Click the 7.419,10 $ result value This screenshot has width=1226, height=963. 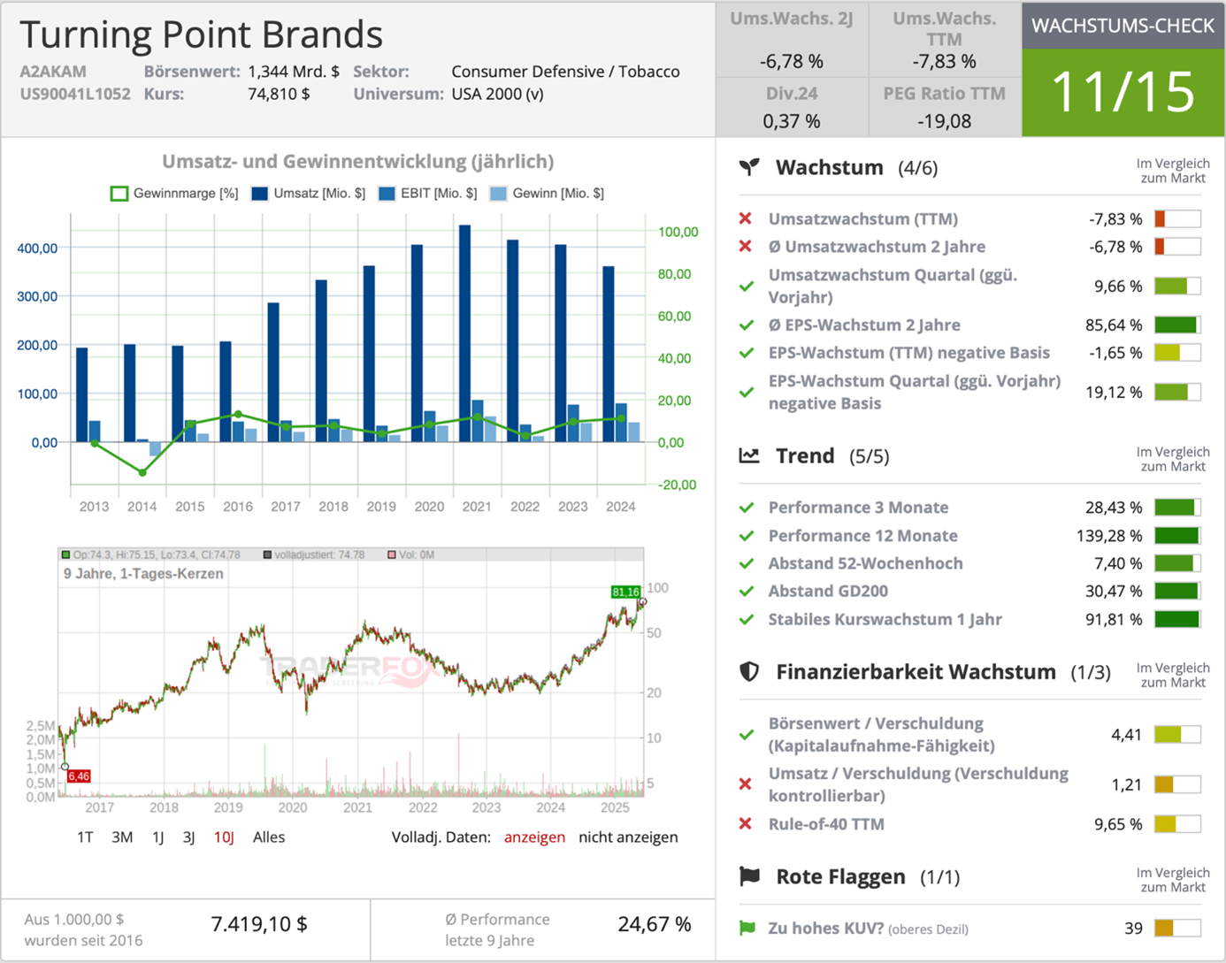(x=259, y=924)
